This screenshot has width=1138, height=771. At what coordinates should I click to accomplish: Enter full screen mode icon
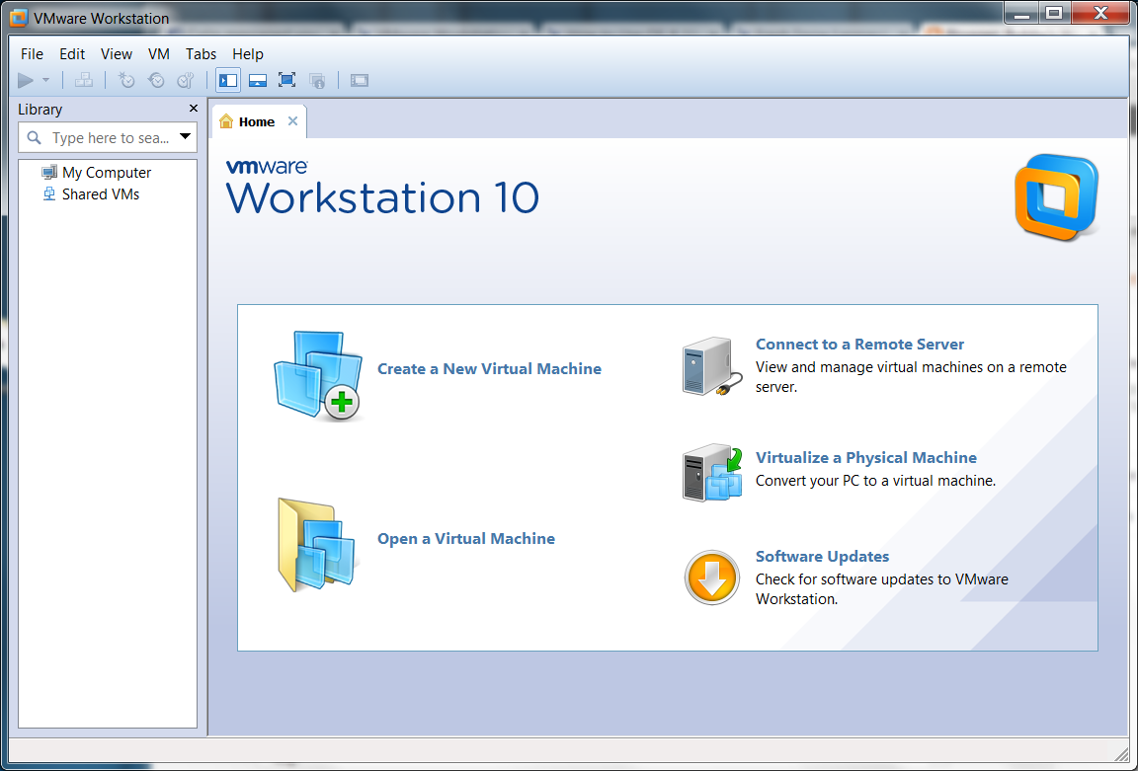click(287, 81)
